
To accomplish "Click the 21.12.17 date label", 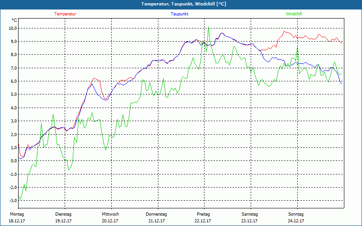I will (157, 221).
